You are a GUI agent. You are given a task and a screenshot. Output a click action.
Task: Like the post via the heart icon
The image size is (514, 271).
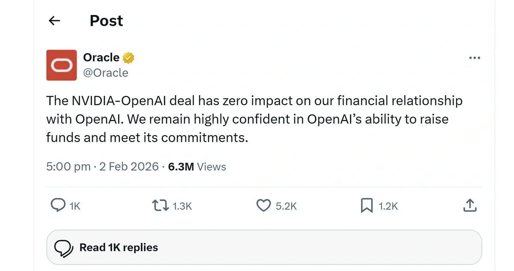point(264,206)
